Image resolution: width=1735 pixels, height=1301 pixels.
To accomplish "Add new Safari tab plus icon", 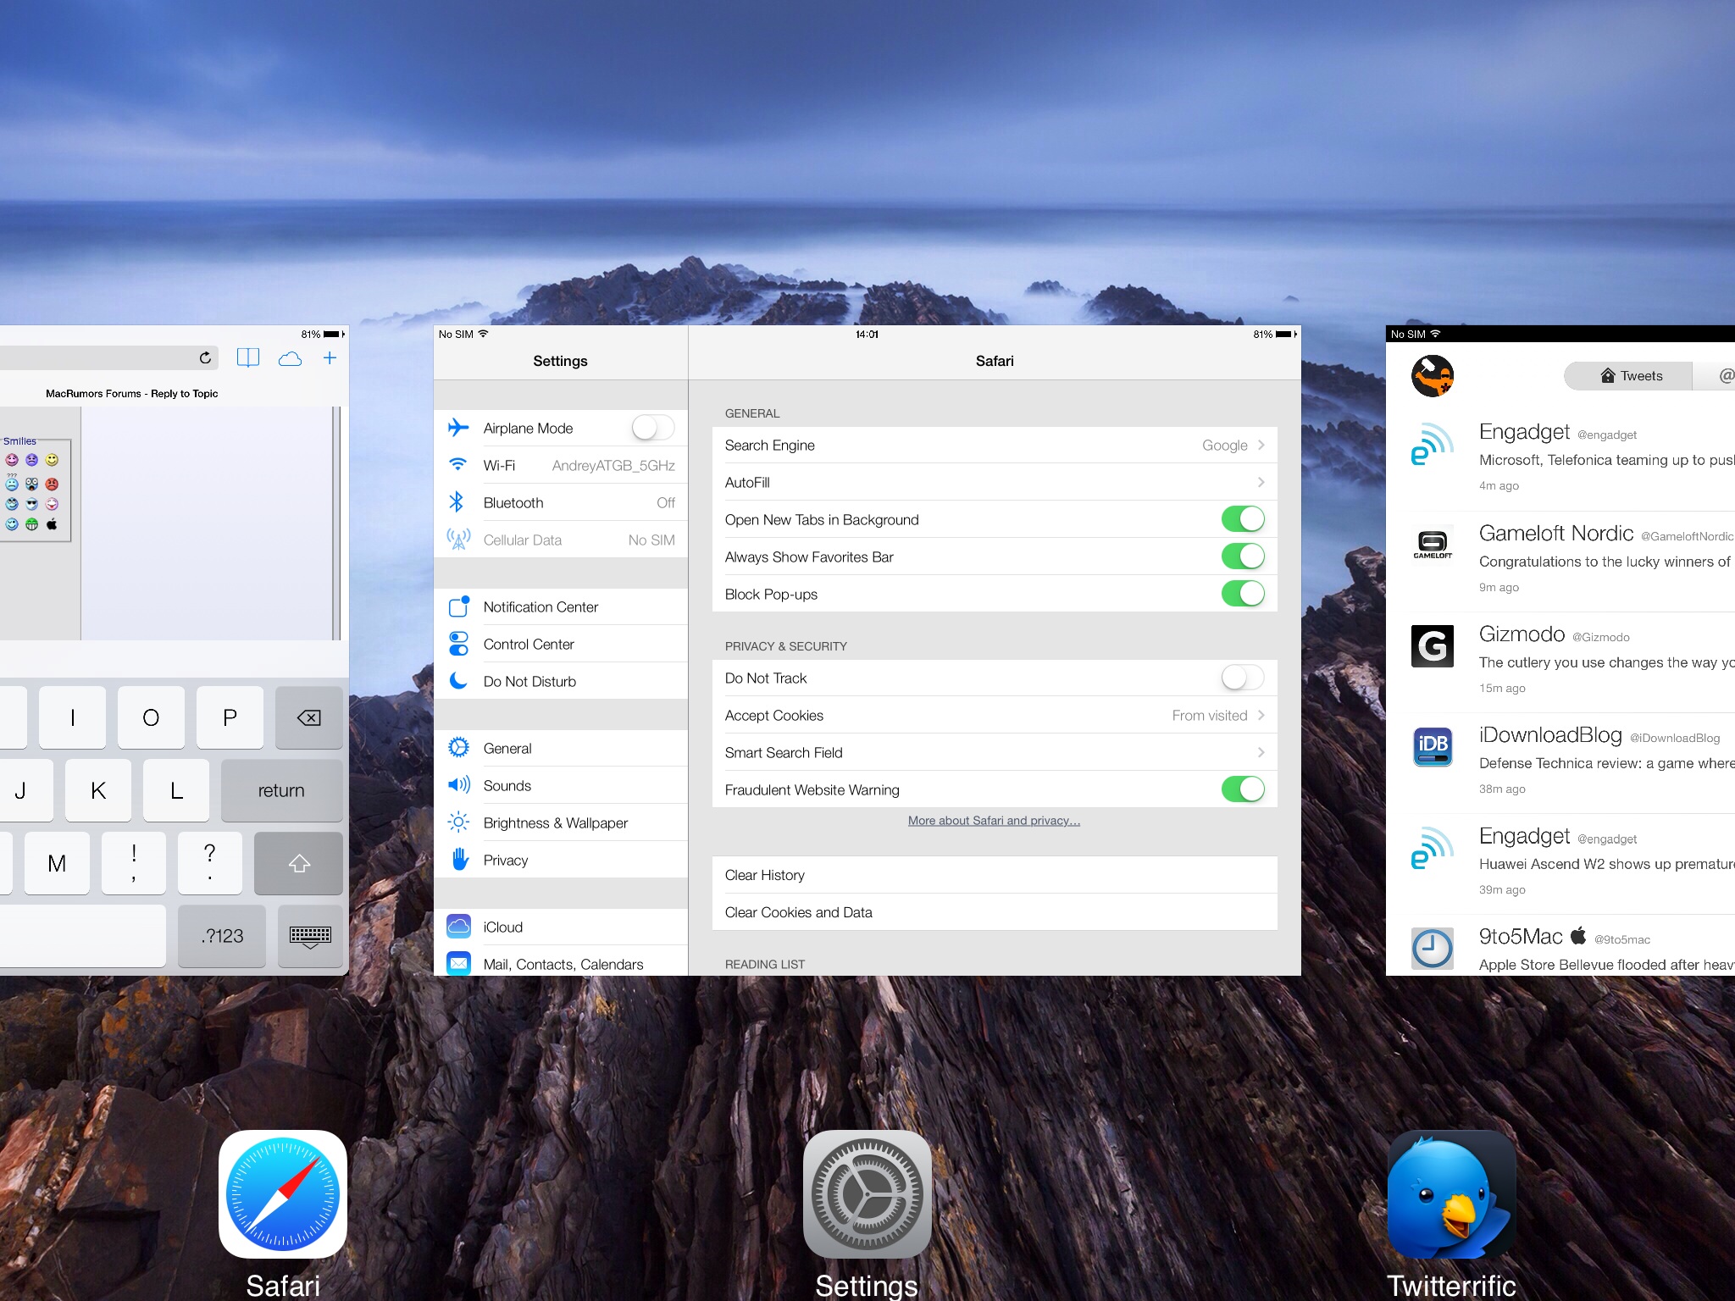I will [330, 358].
